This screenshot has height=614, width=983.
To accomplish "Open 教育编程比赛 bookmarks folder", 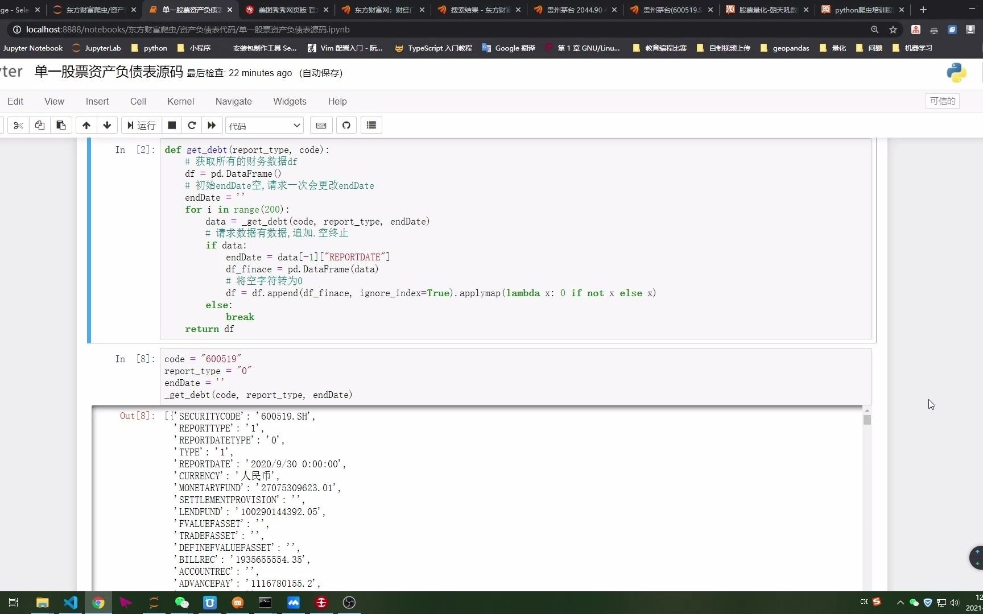I will coord(660,48).
